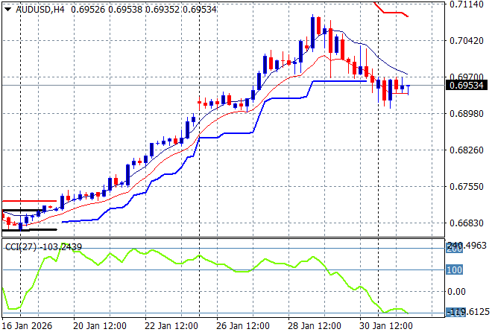Image resolution: width=492 pixels, height=335 pixels.
Task: Click the 0.68260 price axis label
Action: point(466,150)
